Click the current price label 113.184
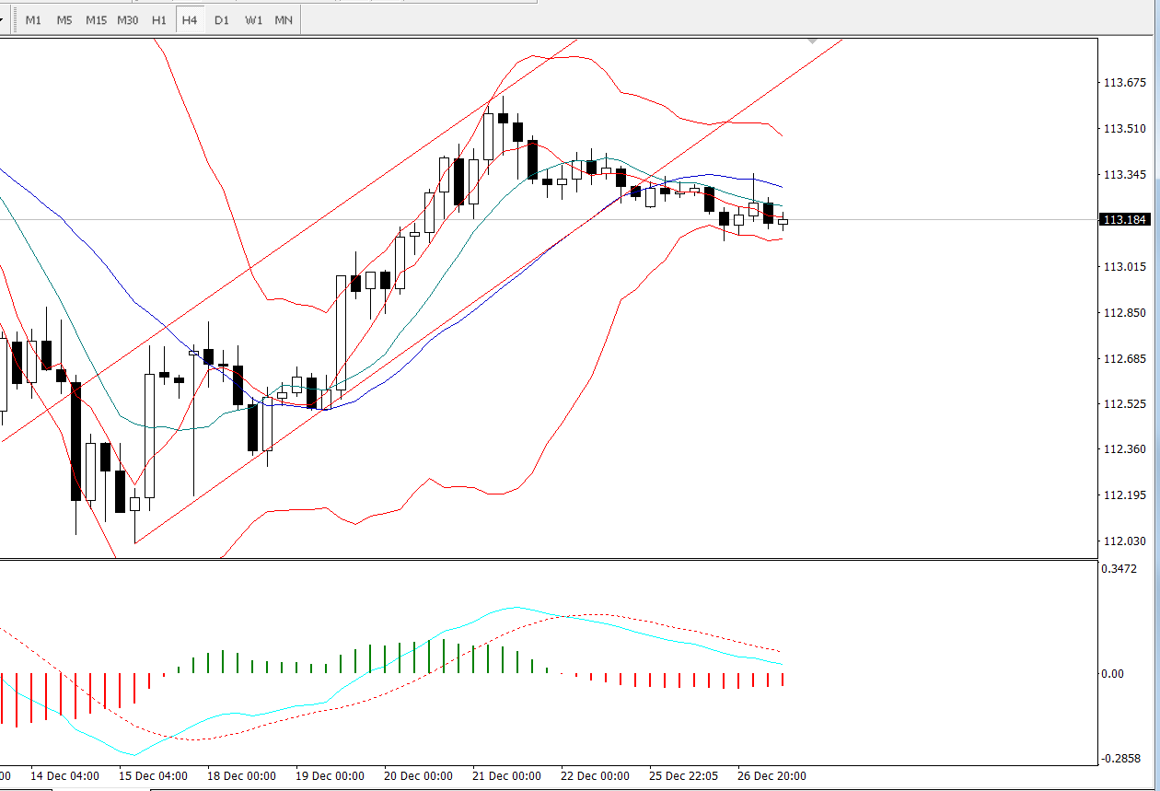The height and width of the screenshot is (791, 1160). coord(1124,219)
